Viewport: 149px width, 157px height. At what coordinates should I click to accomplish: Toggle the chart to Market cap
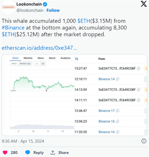[25, 64]
